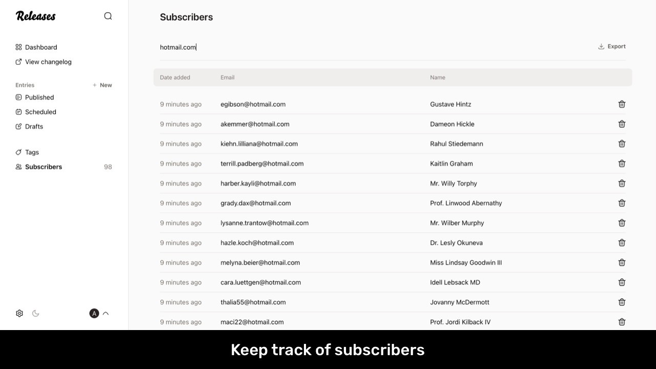656x369 pixels.
Task: Go to the Dashboard page
Action: click(41, 47)
